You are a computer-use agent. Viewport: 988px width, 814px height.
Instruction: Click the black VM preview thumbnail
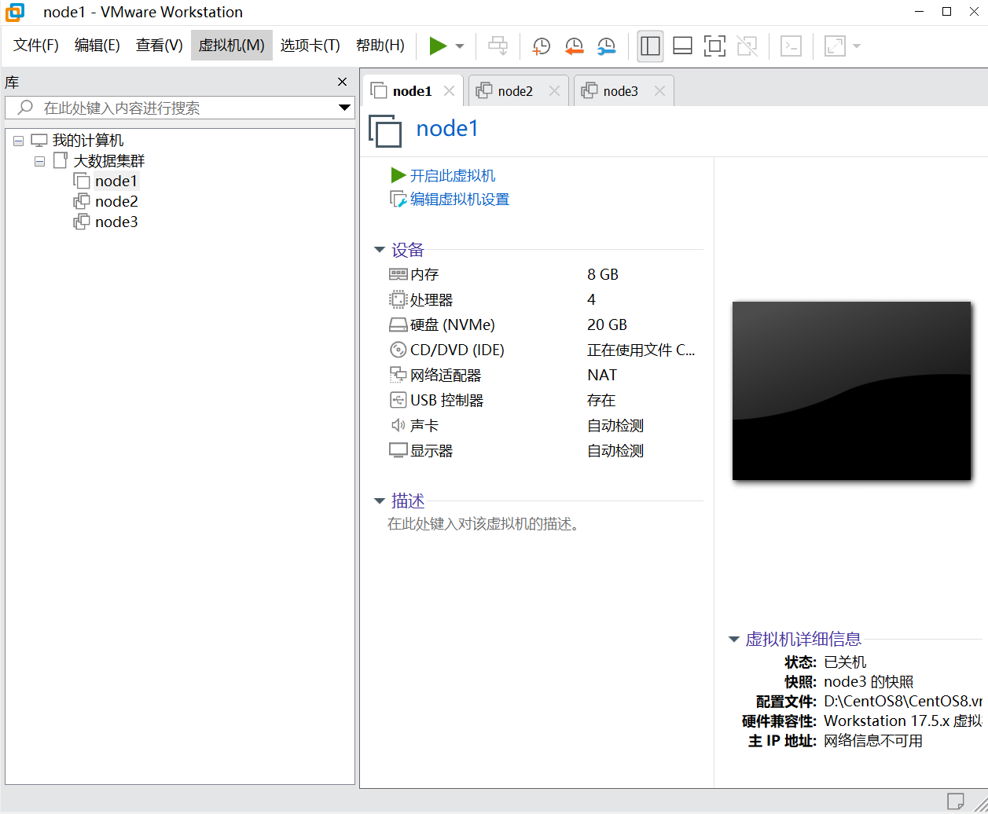pyautogui.click(x=851, y=390)
